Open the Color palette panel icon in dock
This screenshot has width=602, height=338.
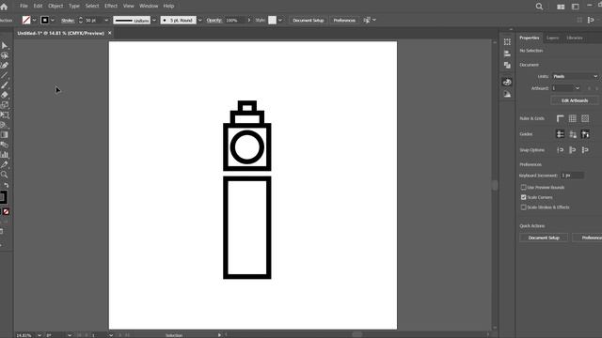(507, 82)
